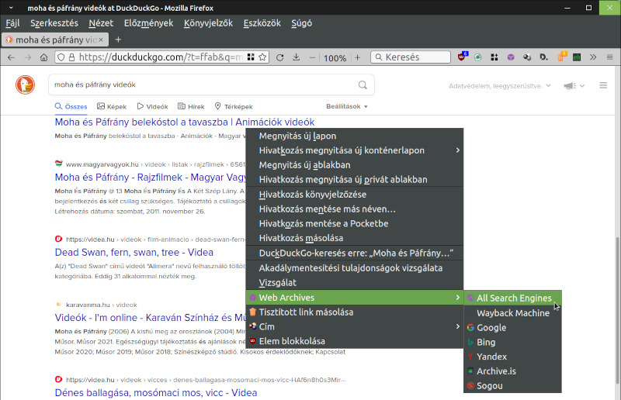The image size is (621, 400).
Task: Reload the page with refresh icon
Action: [x=279, y=57]
